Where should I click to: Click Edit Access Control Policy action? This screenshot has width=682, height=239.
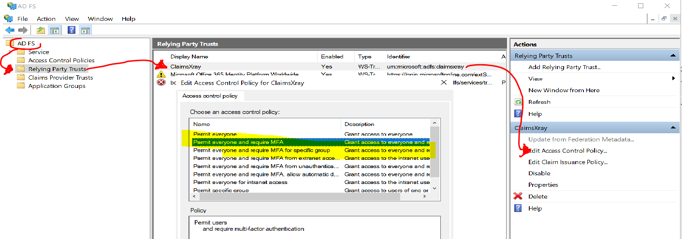568,151
